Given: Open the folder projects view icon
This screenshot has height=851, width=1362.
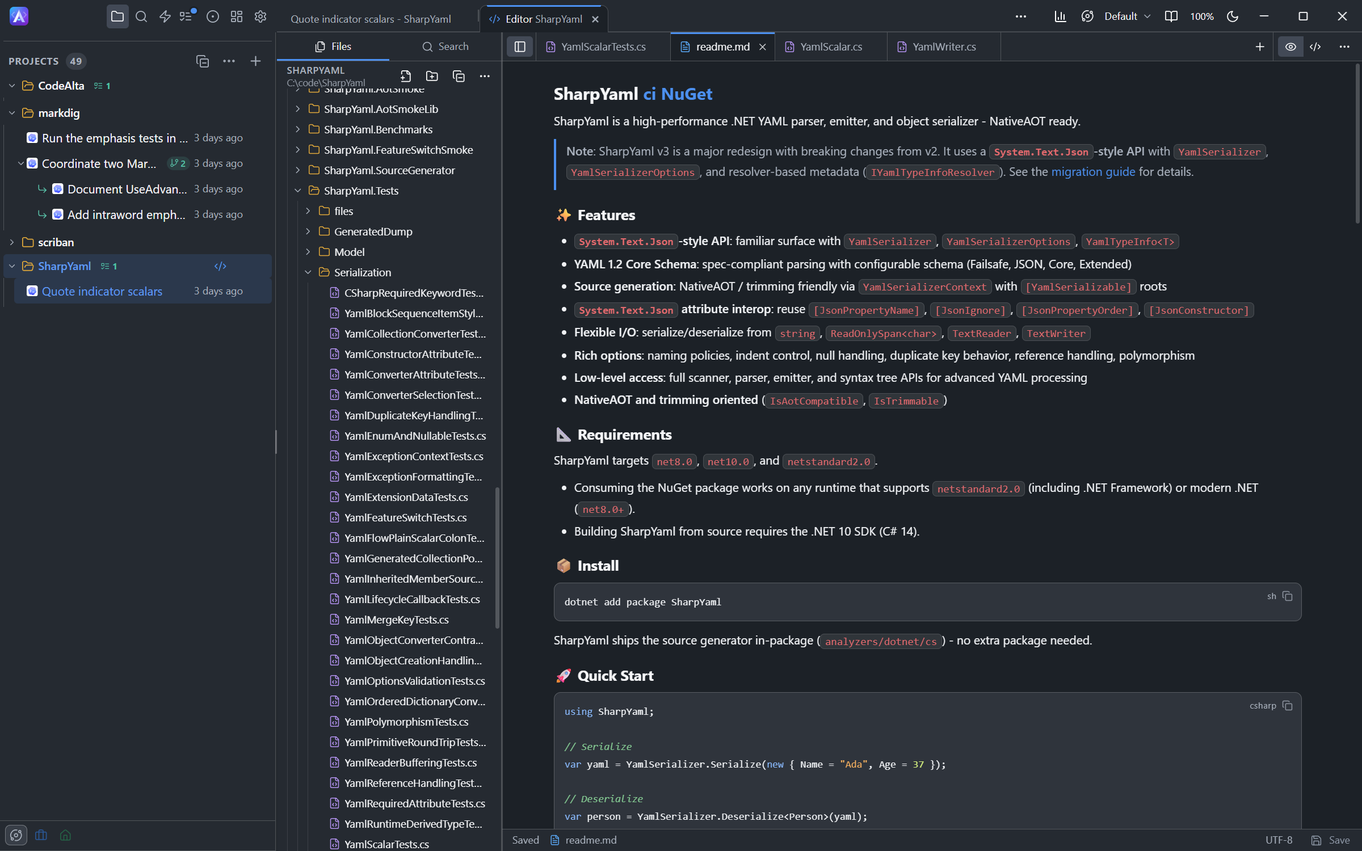Looking at the screenshot, I should [117, 16].
